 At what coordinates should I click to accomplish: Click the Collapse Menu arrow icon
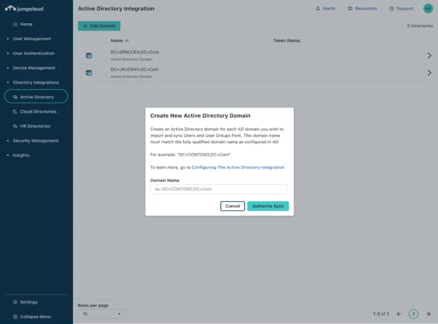pos(15,316)
